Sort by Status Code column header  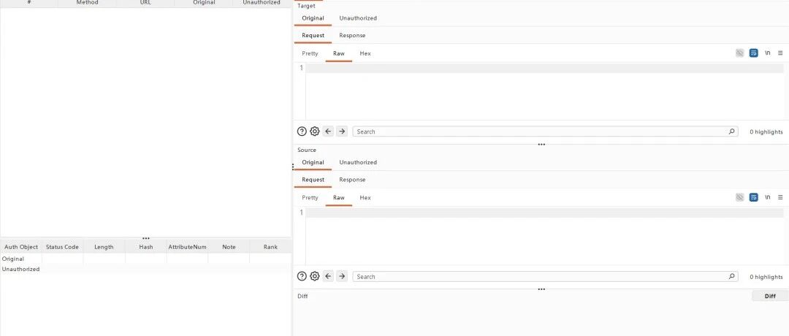point(62,247)
